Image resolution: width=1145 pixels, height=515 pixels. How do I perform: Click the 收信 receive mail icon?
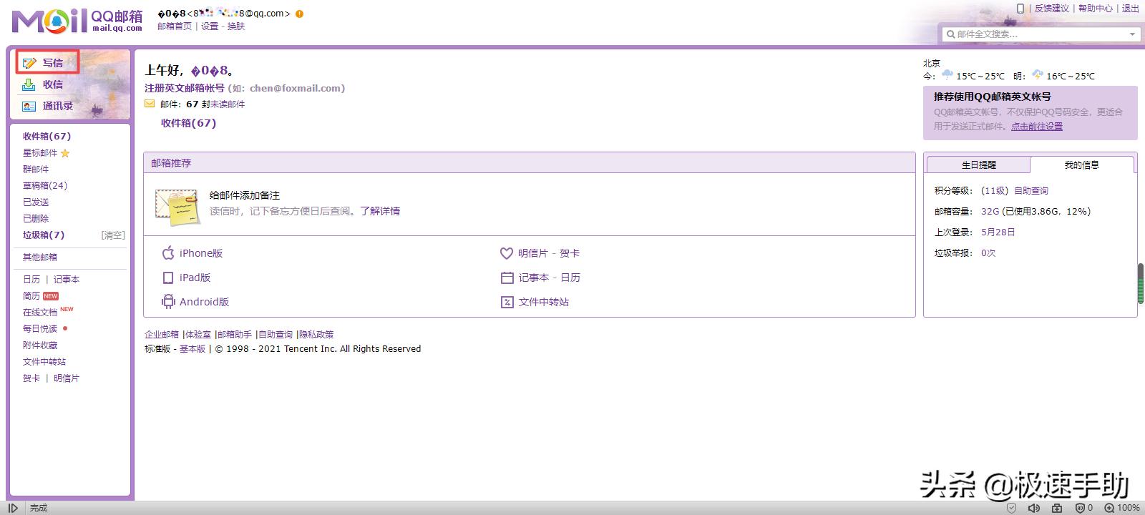click(29, 84)
